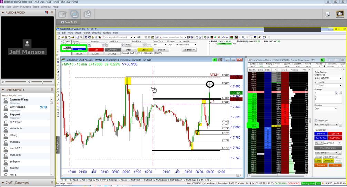Open Matrix Duration Day dropdown

click(x=326, y=108)
